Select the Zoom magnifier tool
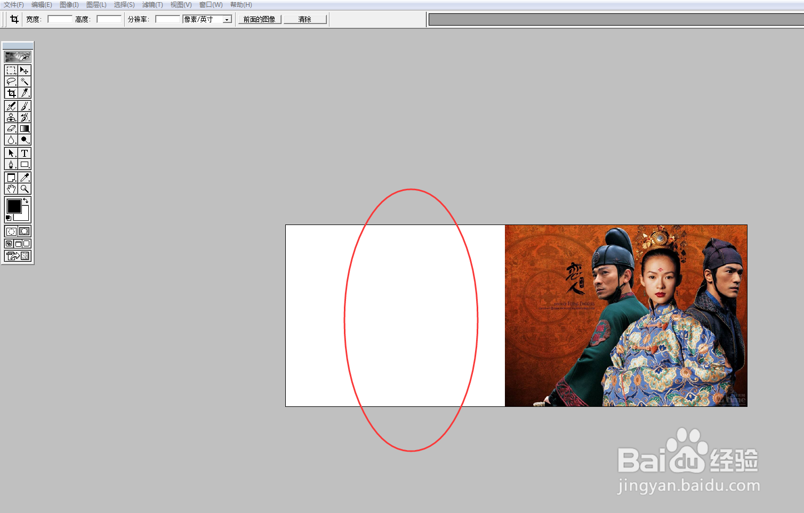The height and width of the screenshot is (513, 804). click(25, 189)
